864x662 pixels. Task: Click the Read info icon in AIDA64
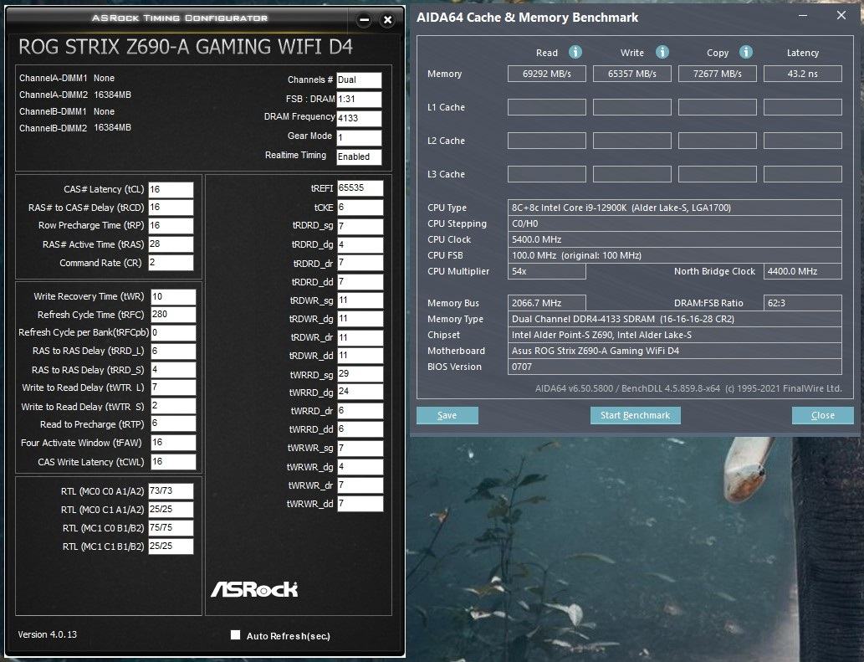pyautogui.click(x=575, y=52)
